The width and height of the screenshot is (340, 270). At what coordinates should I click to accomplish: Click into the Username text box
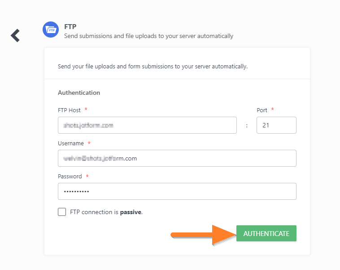click(x=177, y=158)
